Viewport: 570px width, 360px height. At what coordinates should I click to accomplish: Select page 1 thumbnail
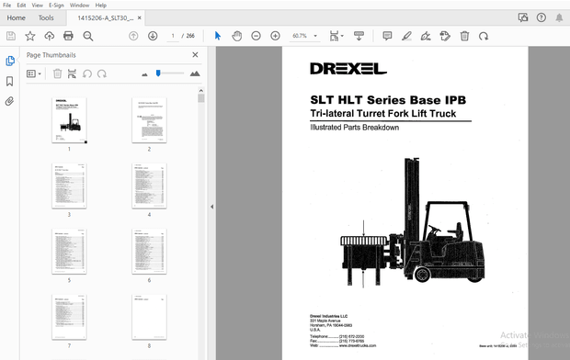tap(69, 120)
